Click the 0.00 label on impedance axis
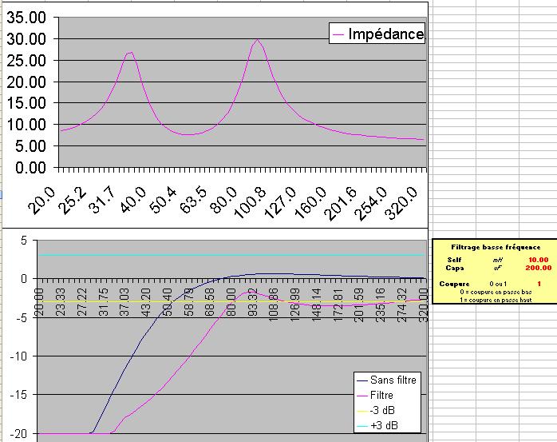557x442 pixels. click(x=30, y=167)
